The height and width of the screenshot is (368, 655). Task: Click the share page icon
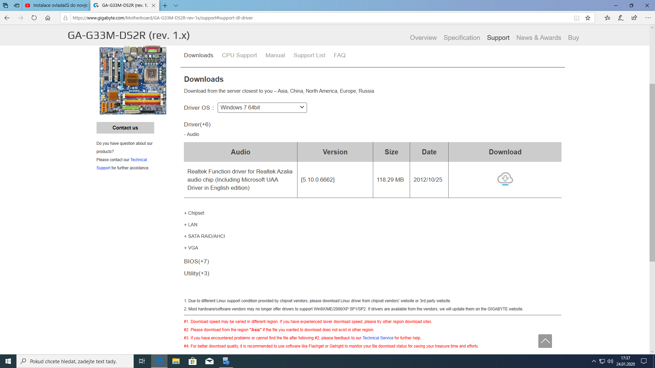(634, 18)
